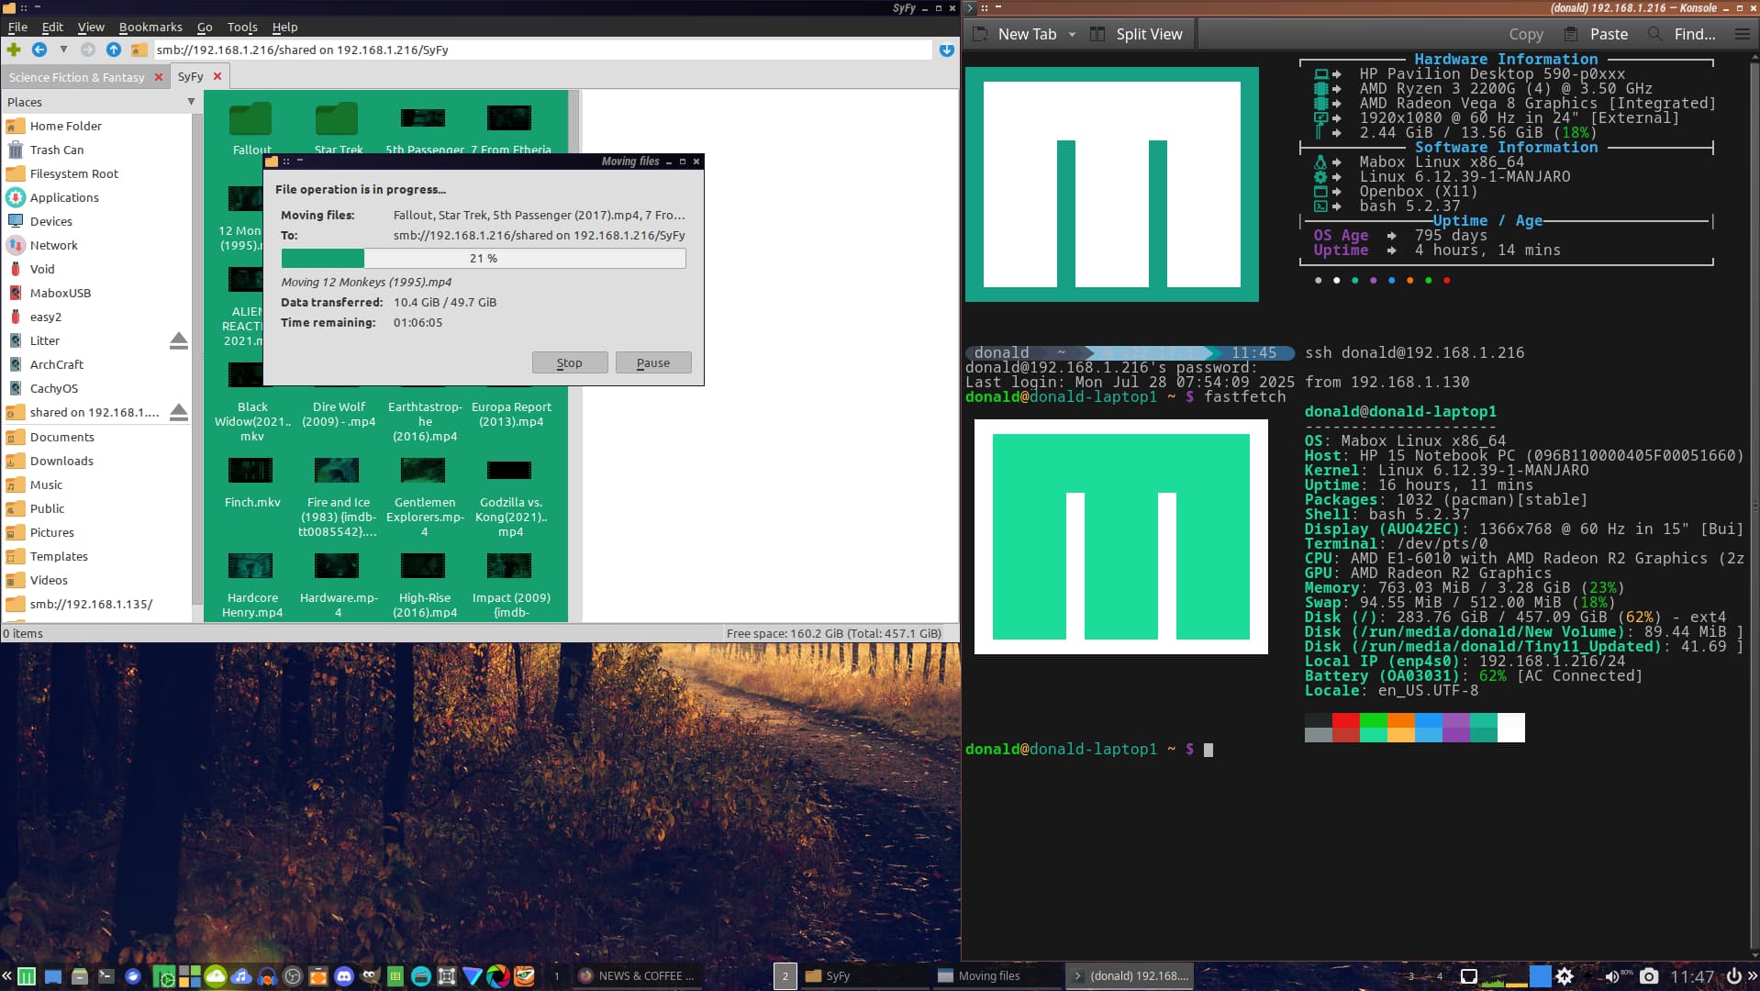Unmount shared on 192.168.1 network share
The height and width of the screenshot is (991, 1760).
pyautogui.click(x=179, y=413)
